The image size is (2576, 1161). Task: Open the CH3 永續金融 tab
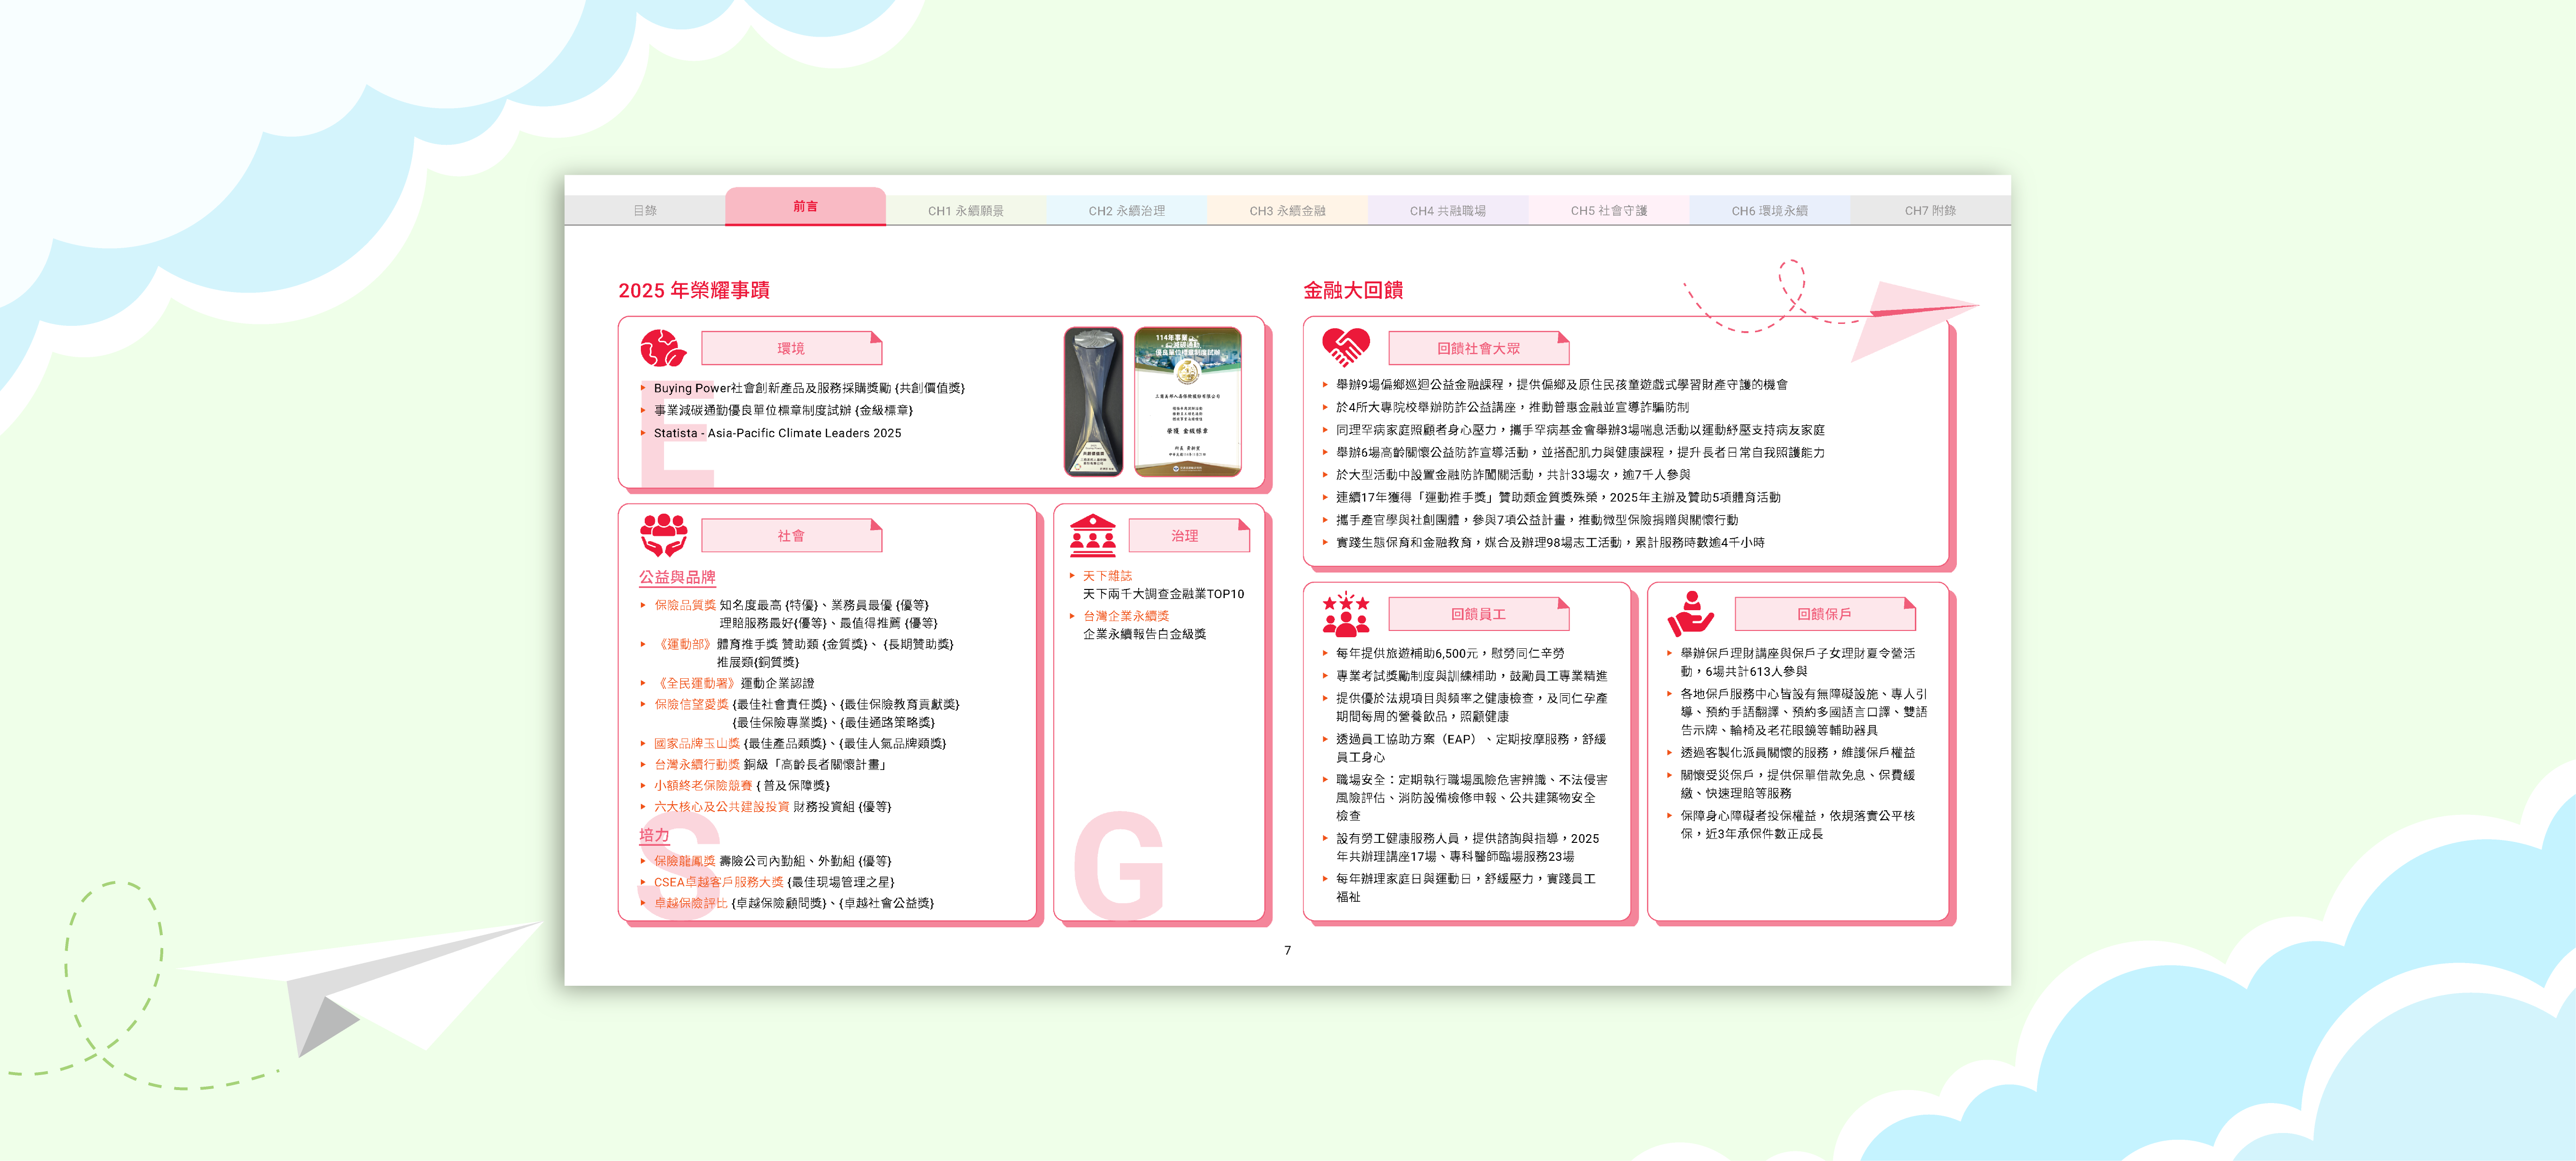click(x=1287, y=210)
